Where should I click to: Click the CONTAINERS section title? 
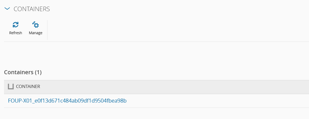(32, 9)
